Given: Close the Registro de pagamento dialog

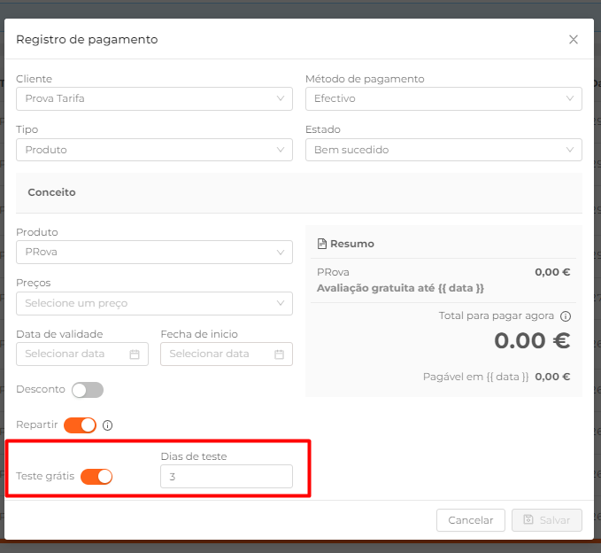Looking at the screenshot, I should pyautogui.click(x=573, y=40).
